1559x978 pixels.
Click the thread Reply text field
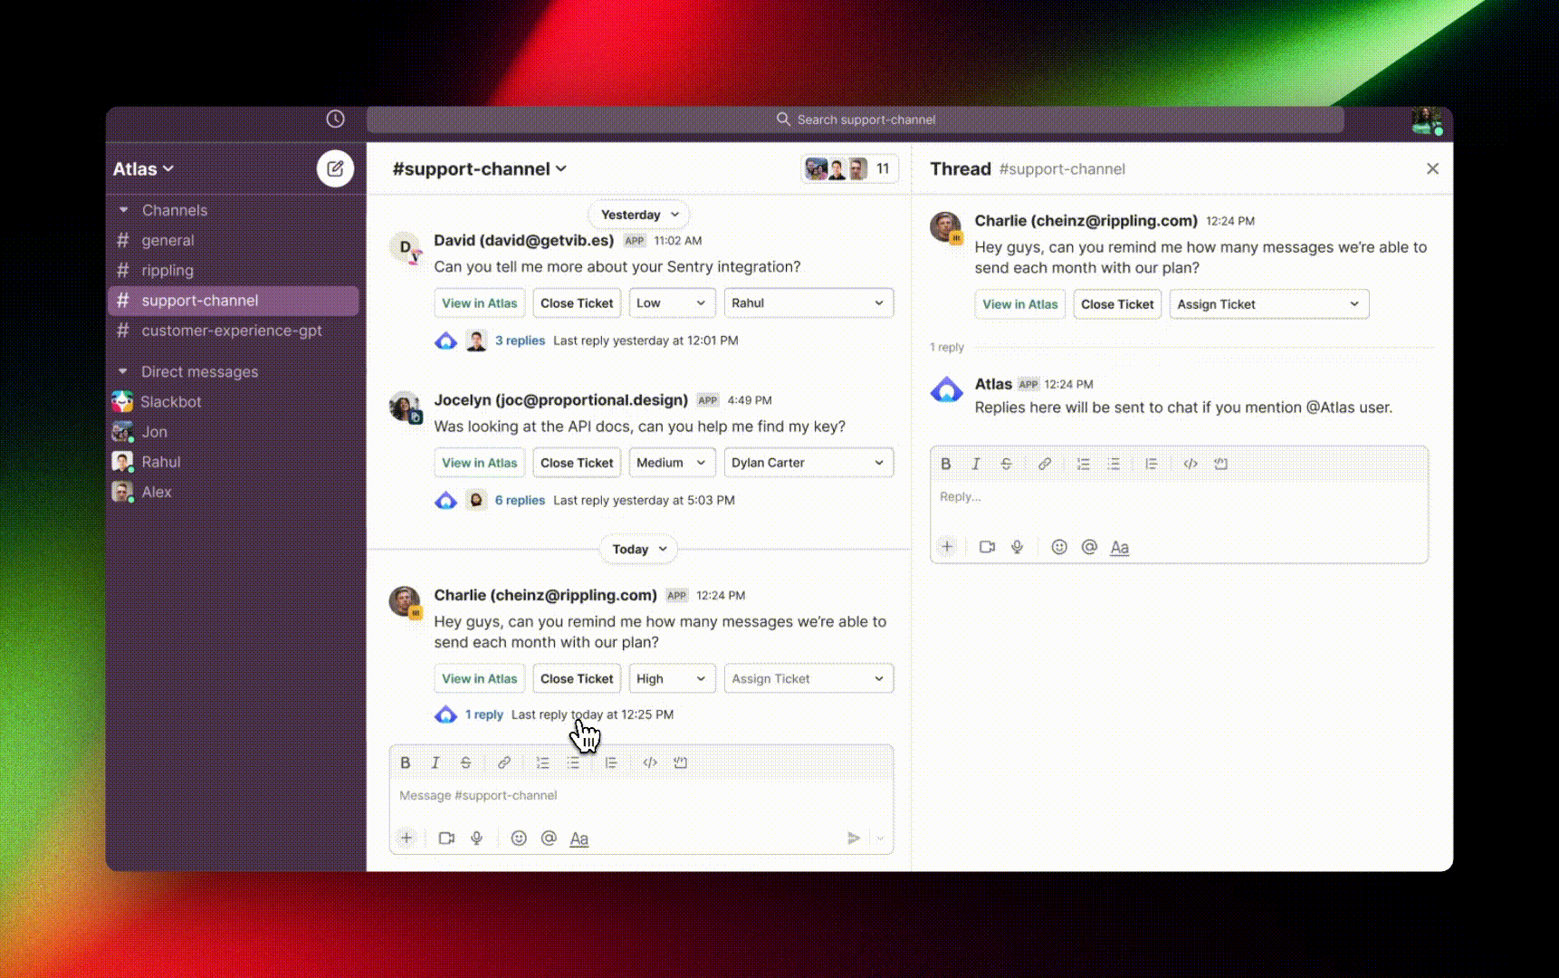pyautogui.click(x=1179, y=497)
